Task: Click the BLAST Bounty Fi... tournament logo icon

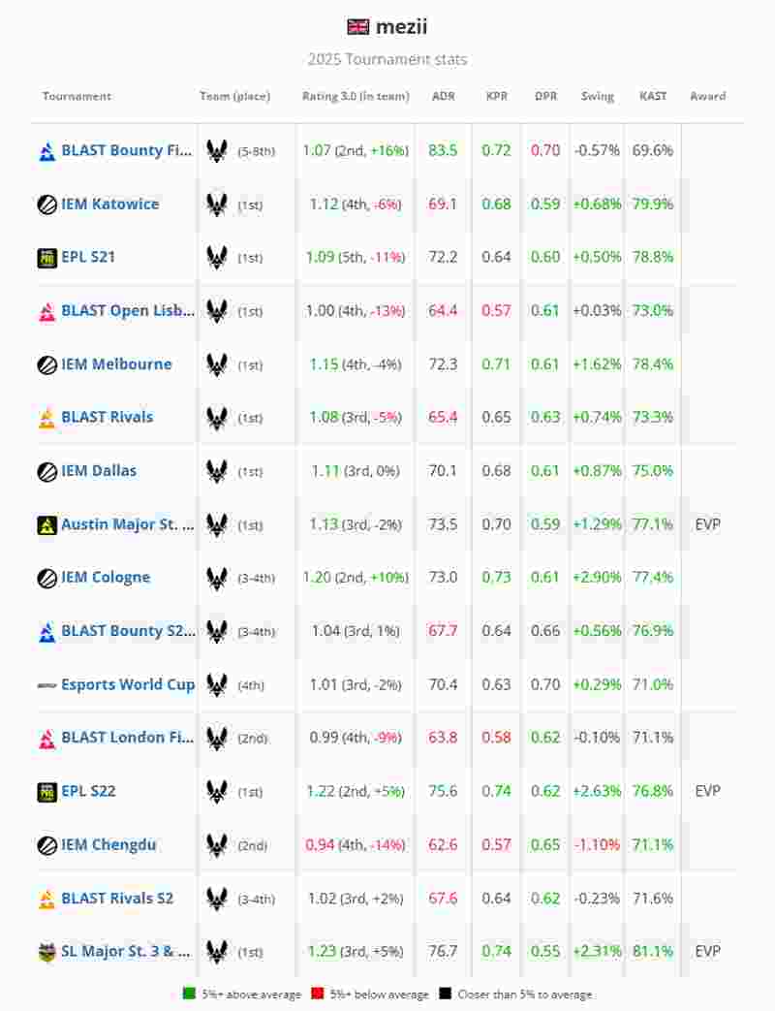Action: pos(46,151)
